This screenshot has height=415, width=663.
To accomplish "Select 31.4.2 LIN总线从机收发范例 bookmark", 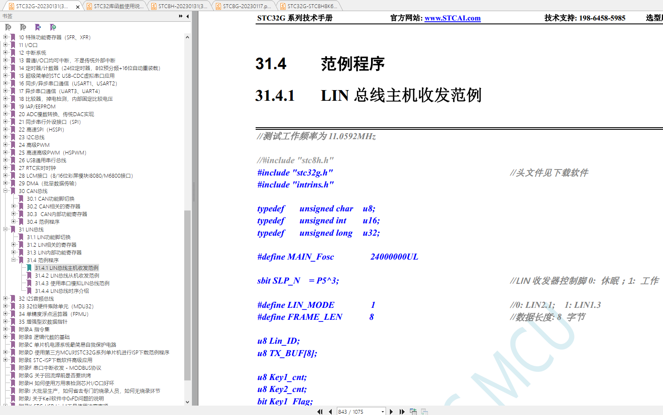I will point(67,275).
